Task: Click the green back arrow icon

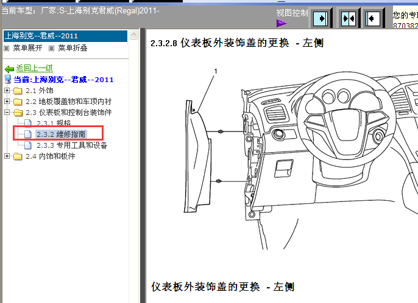Action: point(9,69)
